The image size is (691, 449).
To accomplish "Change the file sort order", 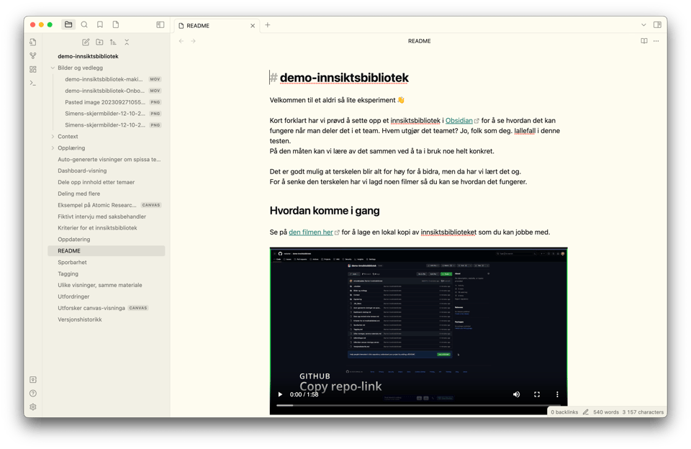I will (x=113, y=42).
